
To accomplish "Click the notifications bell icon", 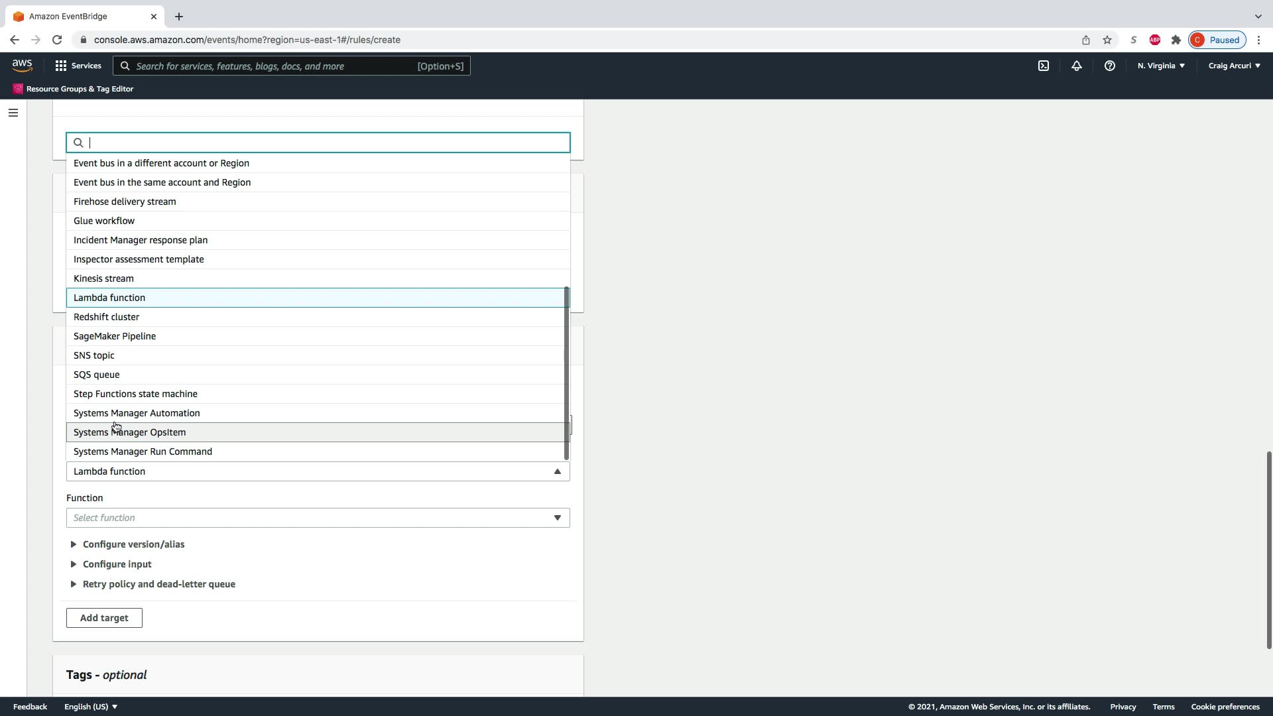I will click(x=1077, y=66).
